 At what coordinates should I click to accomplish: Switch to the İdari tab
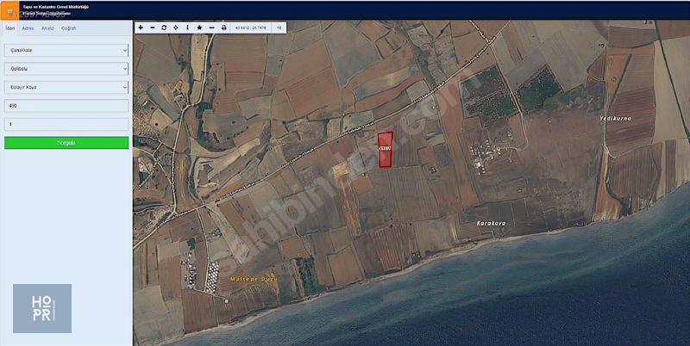[9, 28]
